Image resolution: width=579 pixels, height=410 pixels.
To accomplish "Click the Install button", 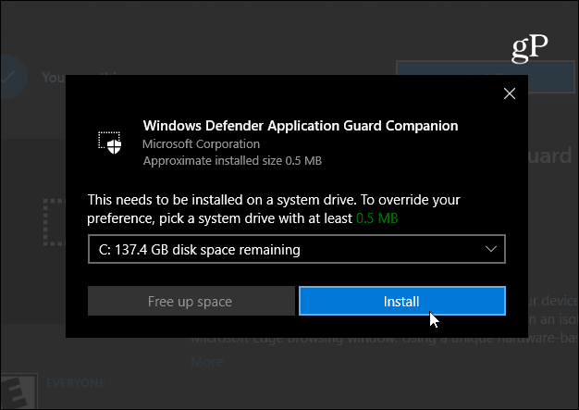I will point(402,301).
